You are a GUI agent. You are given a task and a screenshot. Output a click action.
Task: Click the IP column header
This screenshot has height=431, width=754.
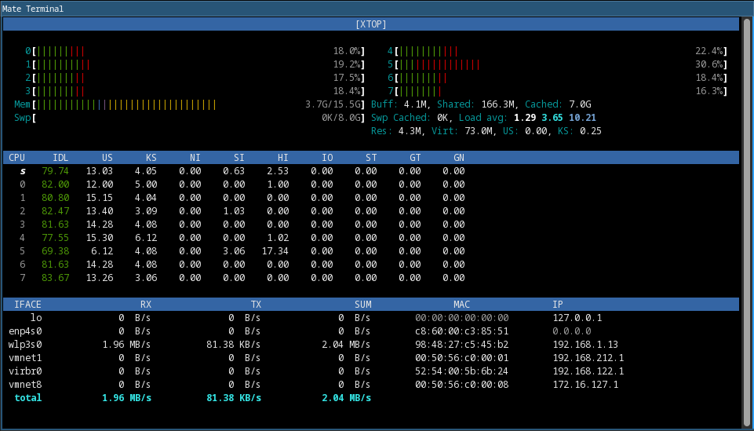coord(558,305)
